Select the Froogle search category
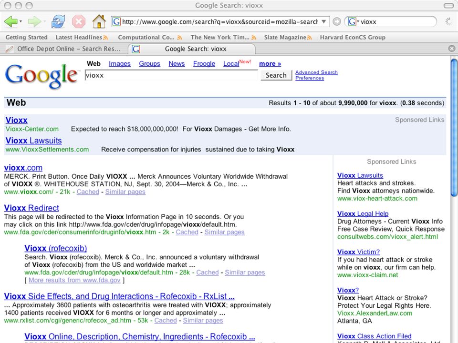Screen dimensions: 458x343 (204, 63)
